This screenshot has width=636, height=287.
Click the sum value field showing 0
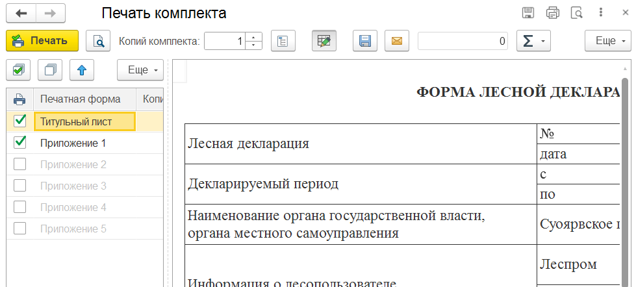(463, 41)
